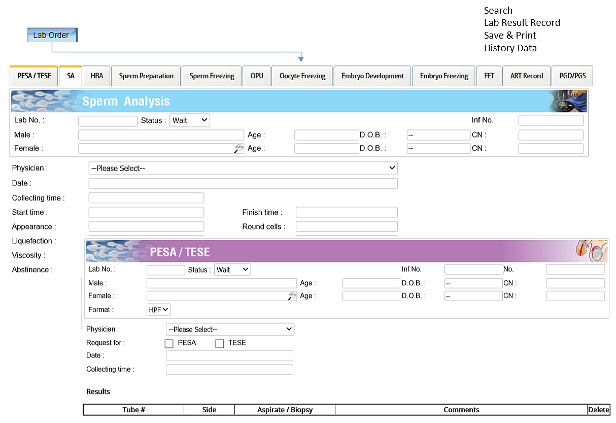Select the Oocyte Freezing tab
The width and height of the screenshot is (616, 423).
tap(302, 76)
